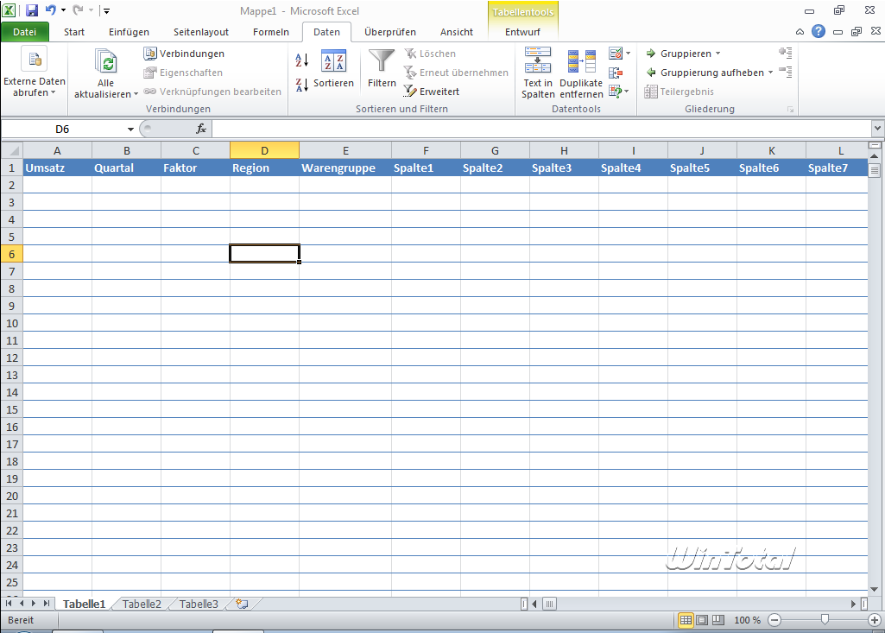The image size is (885, 633).
Task: Click Gruppieren arrow icon
Action: click(651, 54)
